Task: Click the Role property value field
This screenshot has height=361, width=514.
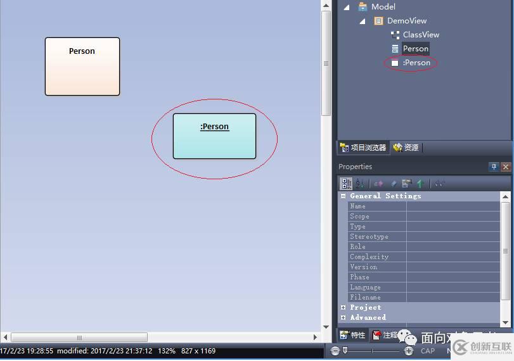Action: tap(453, 246)
